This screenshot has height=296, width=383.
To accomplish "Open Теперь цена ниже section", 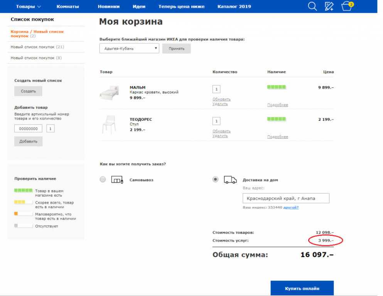I will (181, 7).
